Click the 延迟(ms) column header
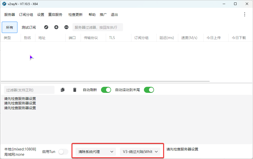253x159 pixels. pyautogui.click(x=167, y=38)
